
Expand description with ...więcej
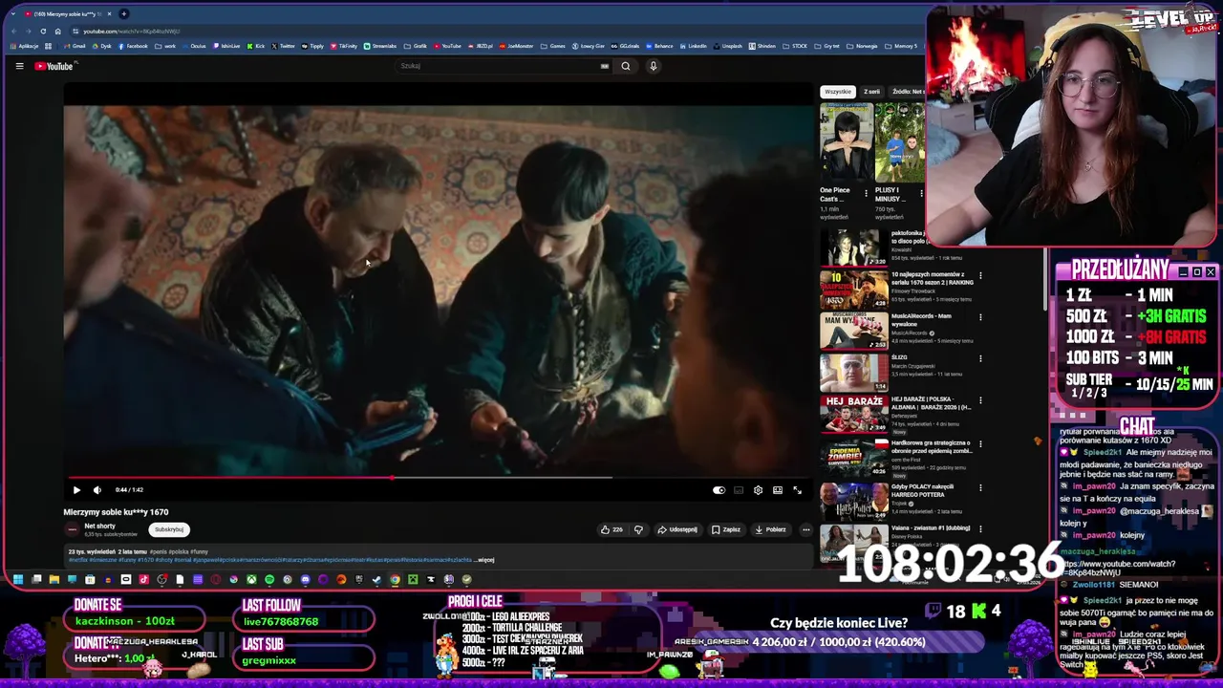485,560
